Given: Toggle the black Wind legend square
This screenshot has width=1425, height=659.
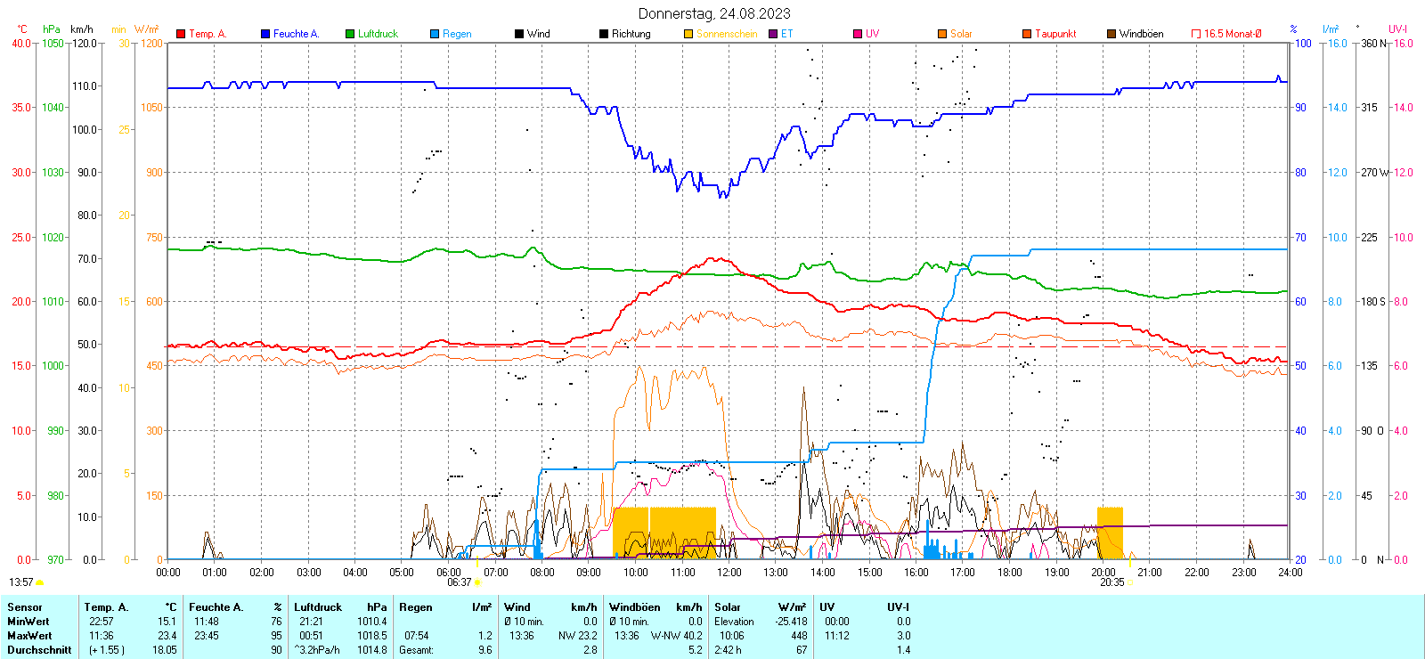Looking at the screenshot, I should (519, 34).
